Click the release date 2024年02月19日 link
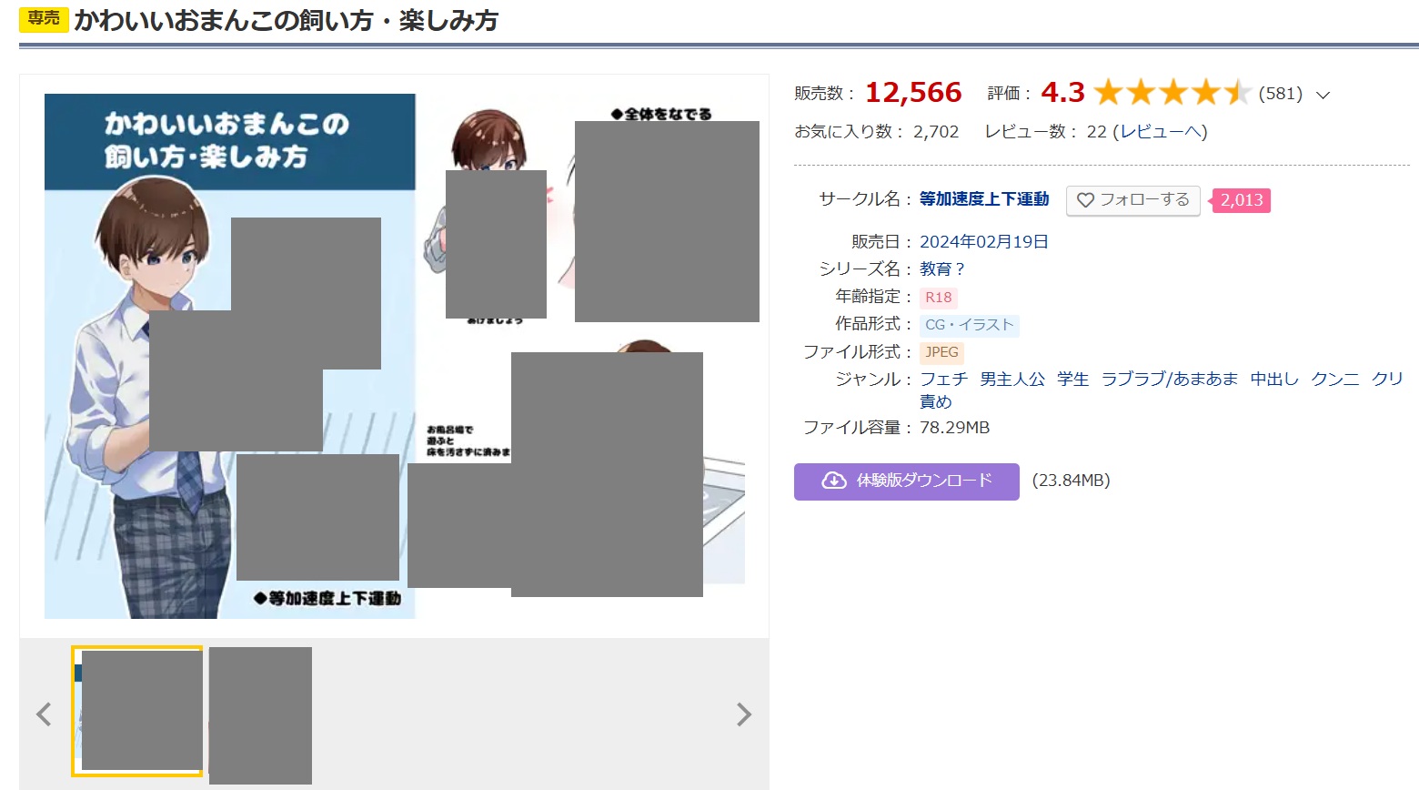This screenshot has width=1419, height=790. coord(983,242)
